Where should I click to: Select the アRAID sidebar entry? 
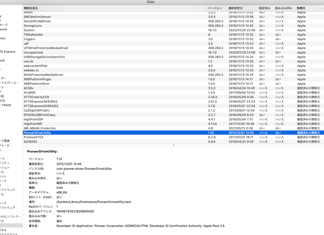click(6, 105)
